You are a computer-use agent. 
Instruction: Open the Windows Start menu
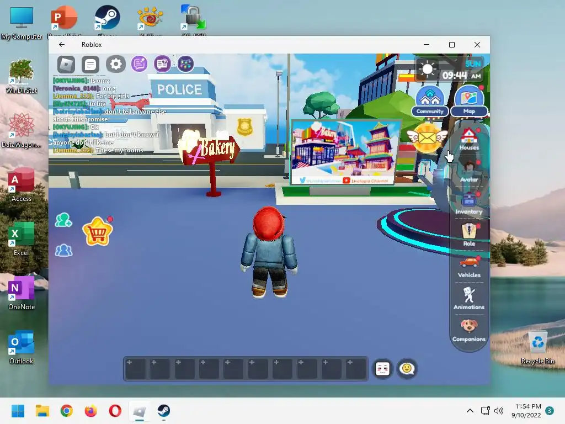pyautogui.click(x=18, y=411)
